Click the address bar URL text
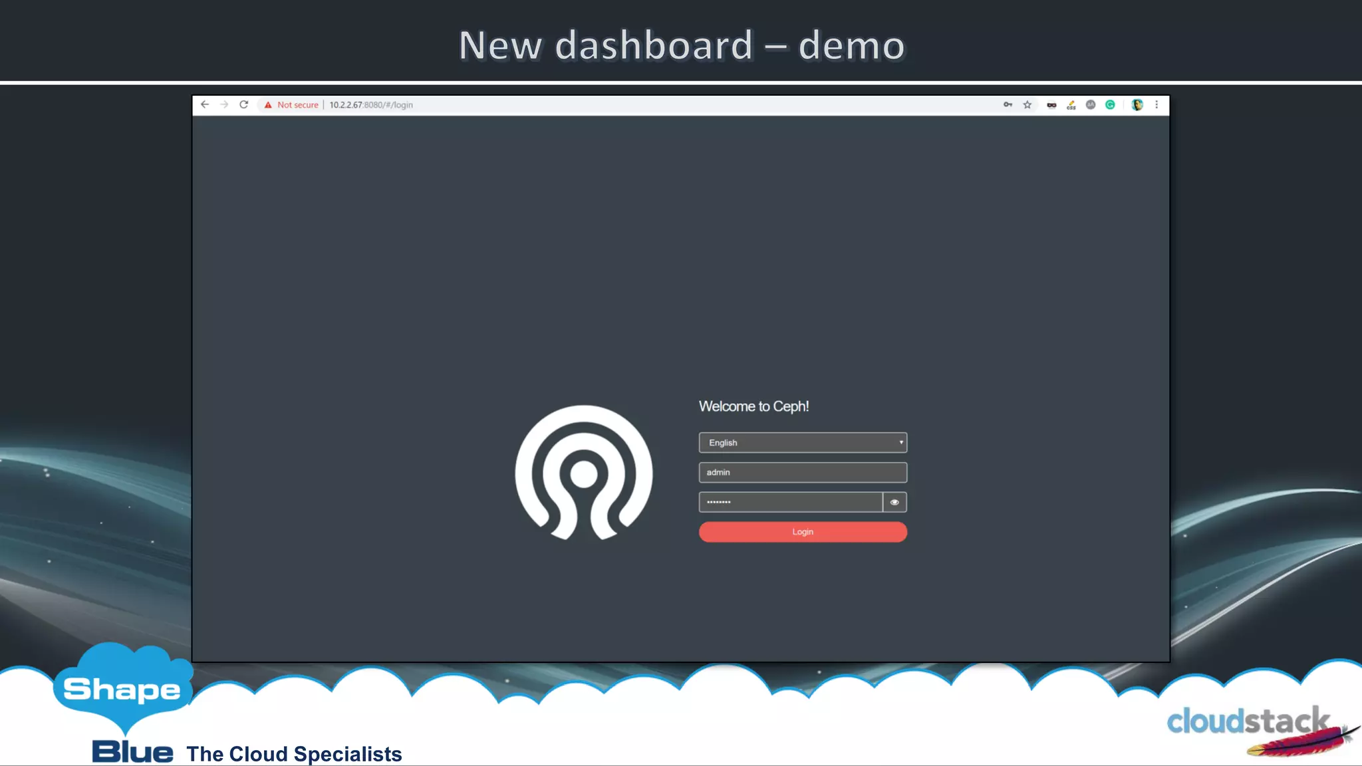The image size is (1362, 766). 371,105
